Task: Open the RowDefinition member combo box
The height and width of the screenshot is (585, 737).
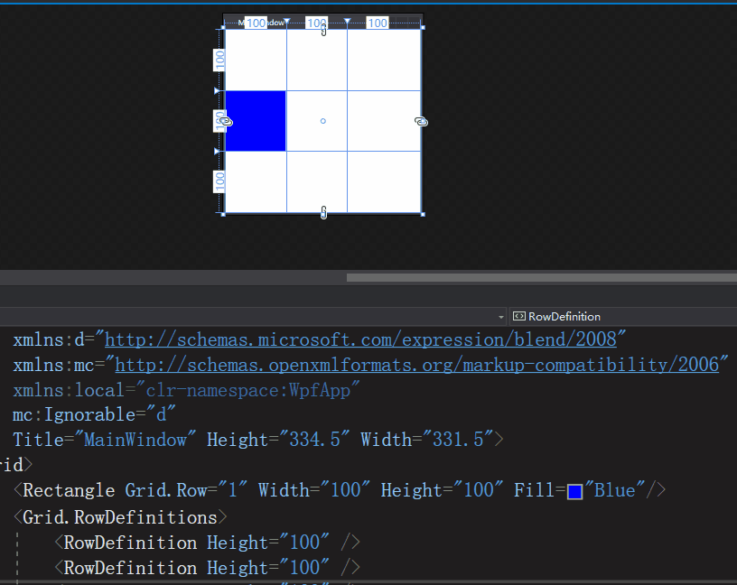Action: pos(623,316)
